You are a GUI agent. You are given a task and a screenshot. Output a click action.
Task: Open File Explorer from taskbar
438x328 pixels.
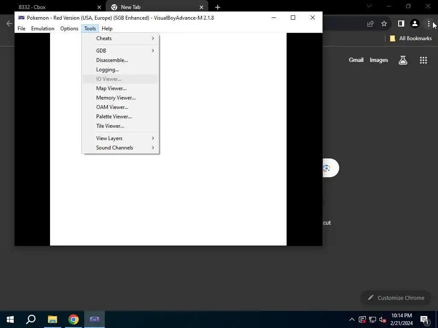(52, 319)
